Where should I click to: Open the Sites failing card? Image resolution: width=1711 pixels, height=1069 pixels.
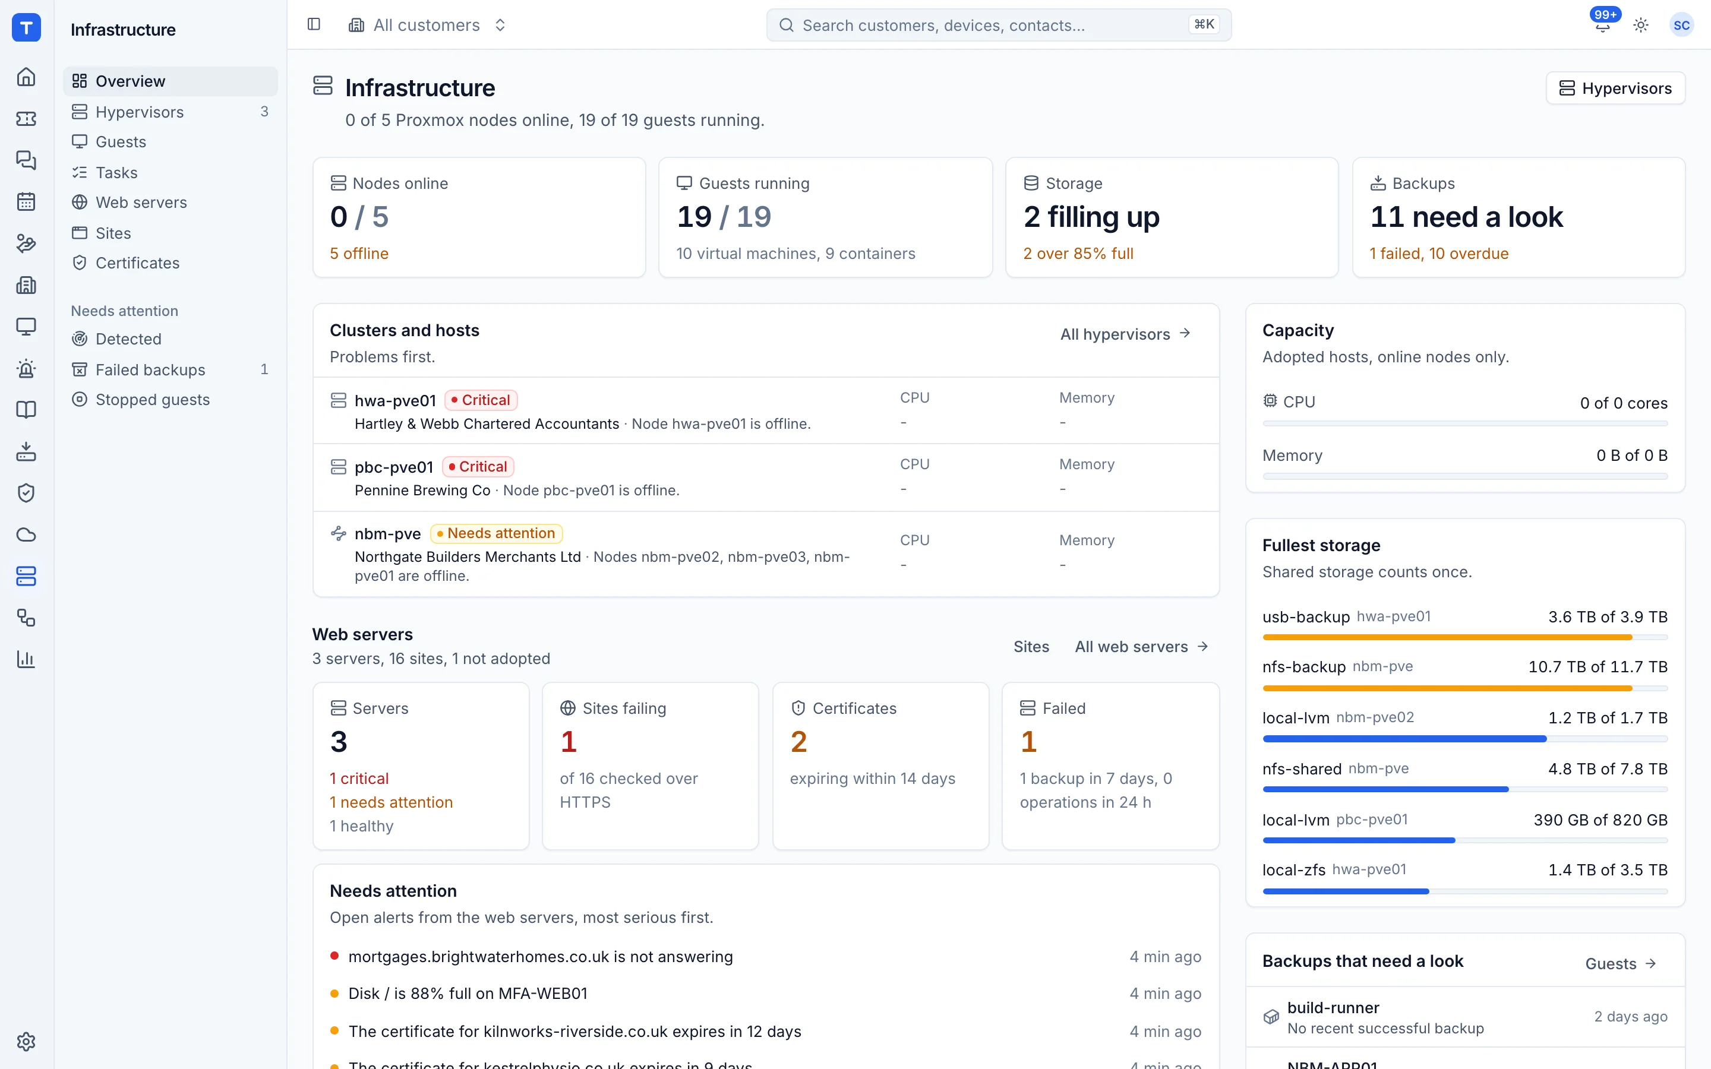point(651,766)
